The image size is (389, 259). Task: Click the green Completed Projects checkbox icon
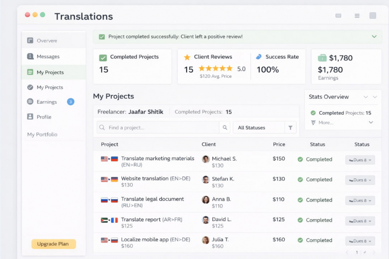[x=103, y=57]
